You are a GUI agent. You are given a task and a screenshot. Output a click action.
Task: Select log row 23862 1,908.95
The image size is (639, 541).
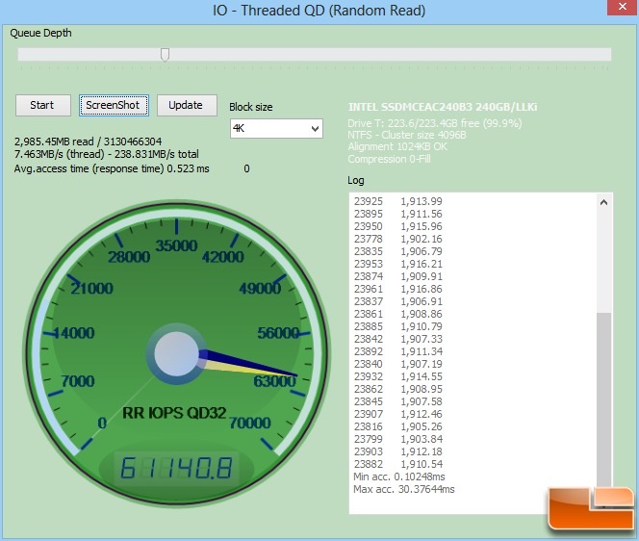397,389
